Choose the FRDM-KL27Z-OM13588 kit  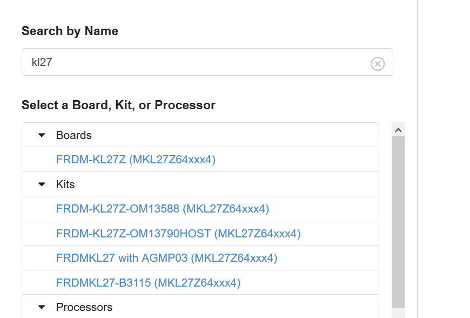[x=162, y=209]
